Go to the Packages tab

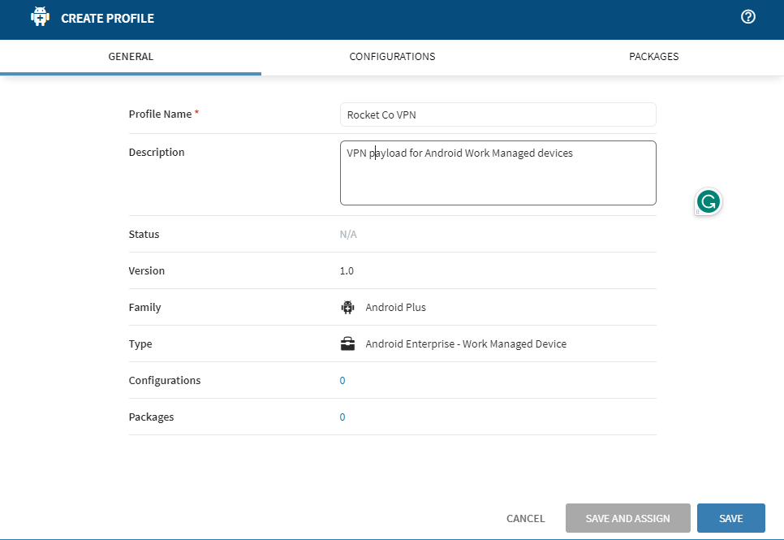(653, 57)
